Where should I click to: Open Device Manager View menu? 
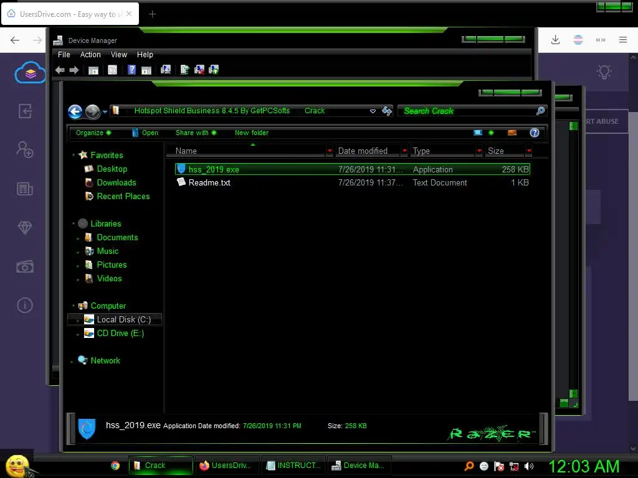(x=119, y=55)
